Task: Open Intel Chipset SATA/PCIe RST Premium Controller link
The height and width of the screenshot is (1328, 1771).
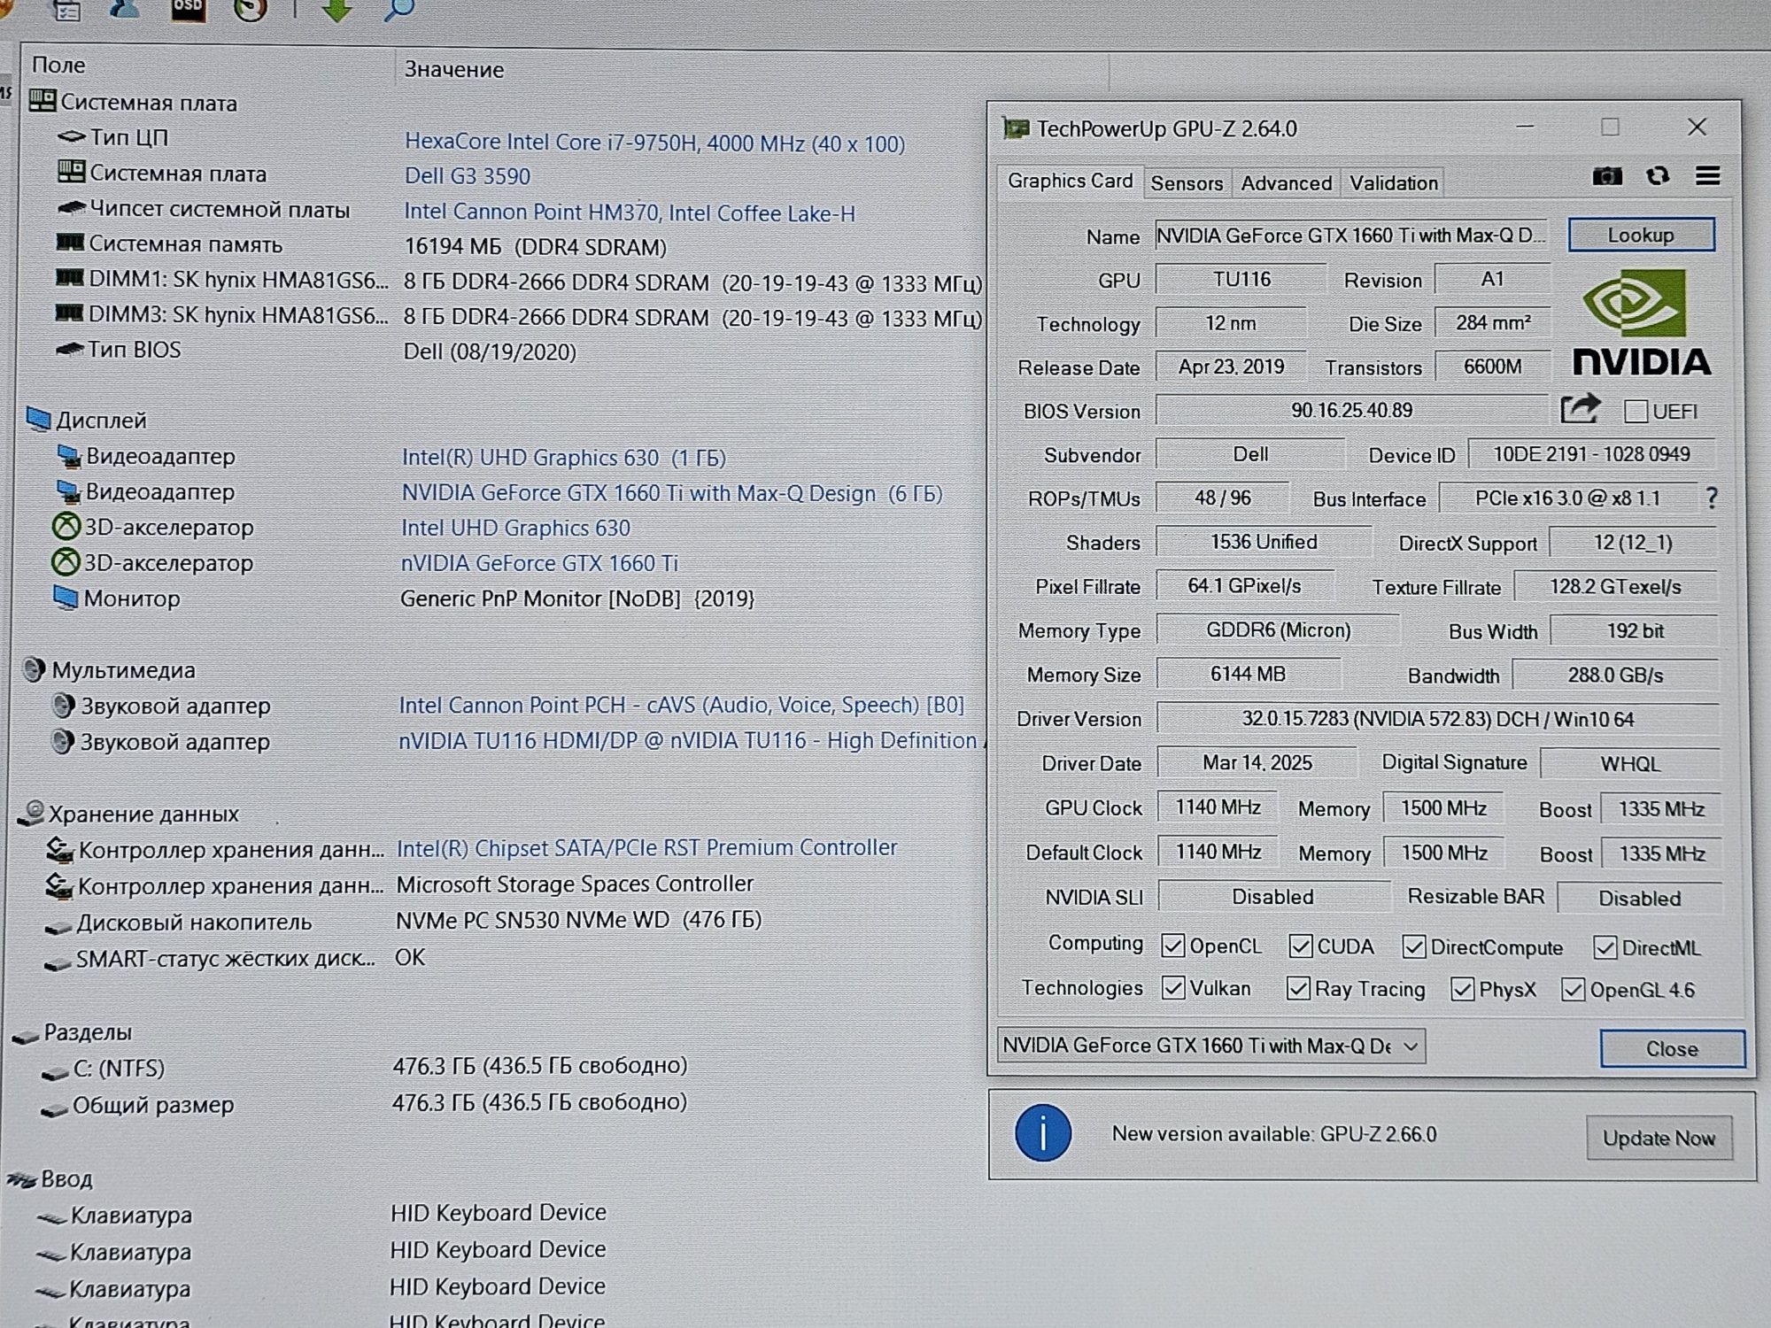Action: pyautogui.click(x=646, y=847)
